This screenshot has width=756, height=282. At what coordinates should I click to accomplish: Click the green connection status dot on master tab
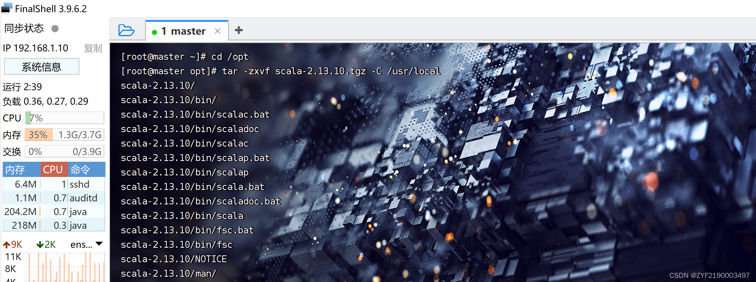click(x=155, y=32)
